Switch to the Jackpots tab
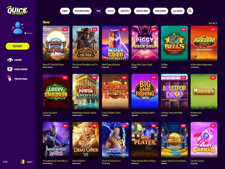 tap(124, 11)
